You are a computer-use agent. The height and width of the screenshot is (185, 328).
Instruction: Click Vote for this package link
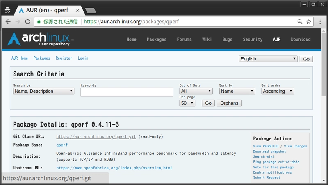click(x=273, y=167)
